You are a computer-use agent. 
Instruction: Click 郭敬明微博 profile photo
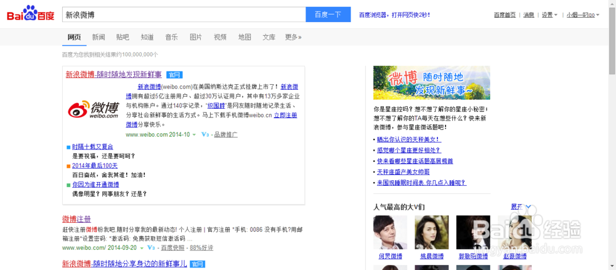point(473,232)
